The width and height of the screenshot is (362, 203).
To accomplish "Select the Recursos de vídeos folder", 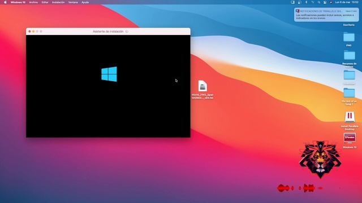I will pos(350,55).
